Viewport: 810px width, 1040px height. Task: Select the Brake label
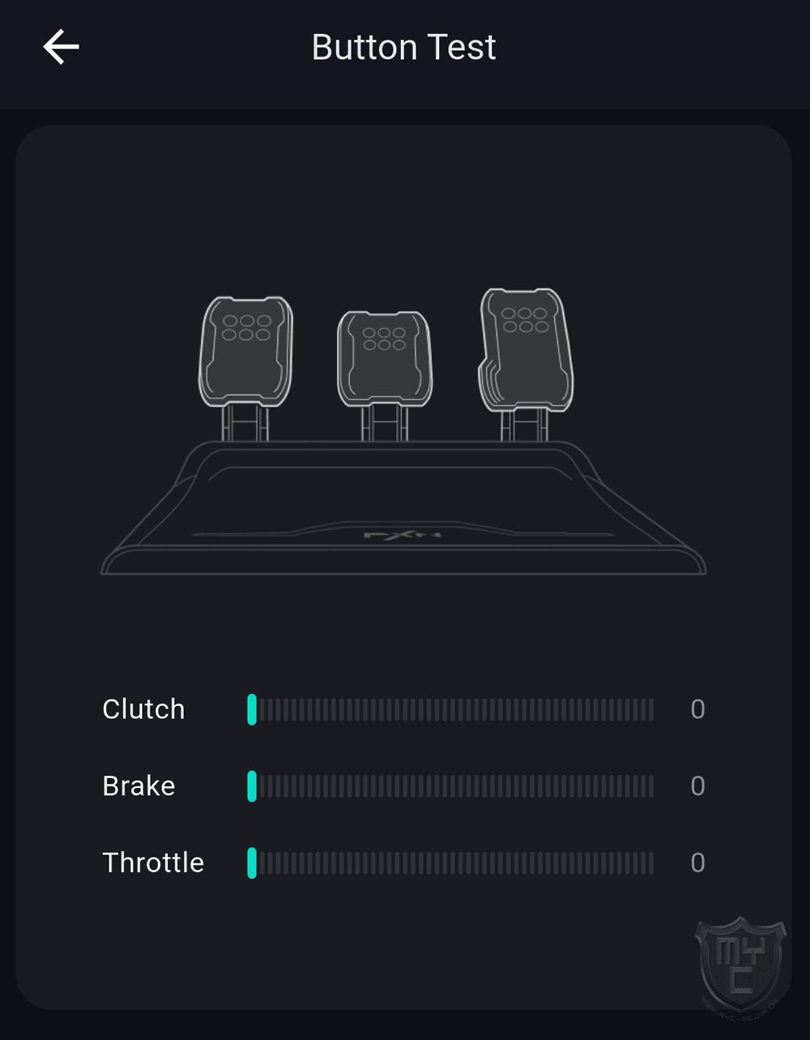tap(139, 786)
